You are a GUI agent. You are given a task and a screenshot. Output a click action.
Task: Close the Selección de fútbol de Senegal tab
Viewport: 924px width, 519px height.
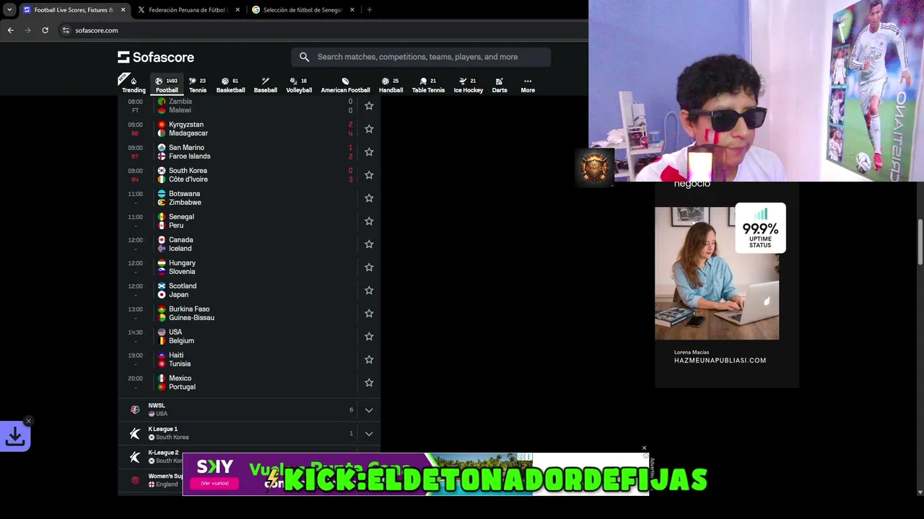tap(352, 10)
